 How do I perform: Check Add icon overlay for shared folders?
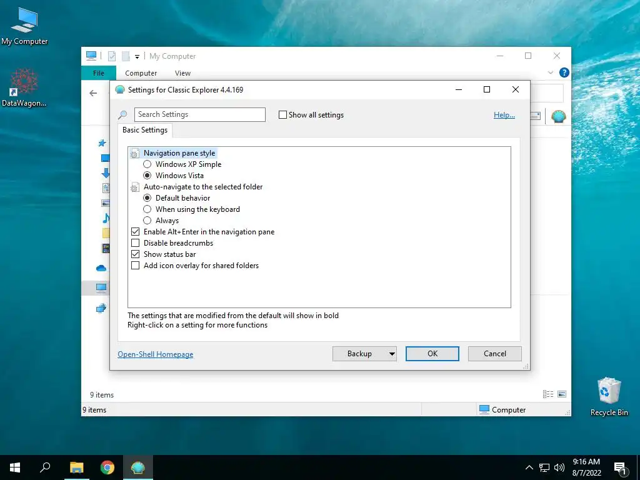135,266
